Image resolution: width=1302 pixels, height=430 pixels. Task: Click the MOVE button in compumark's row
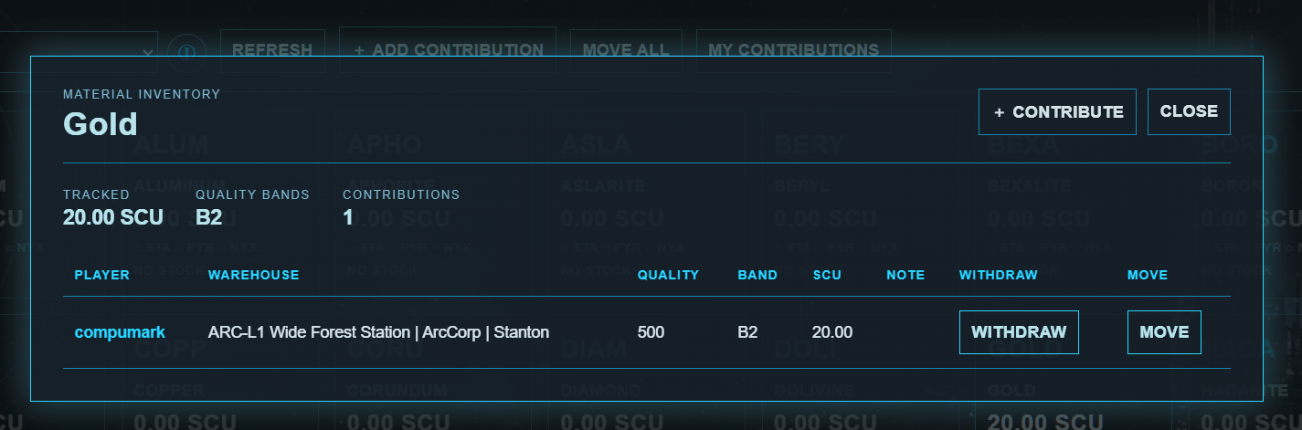[1164, 332]
